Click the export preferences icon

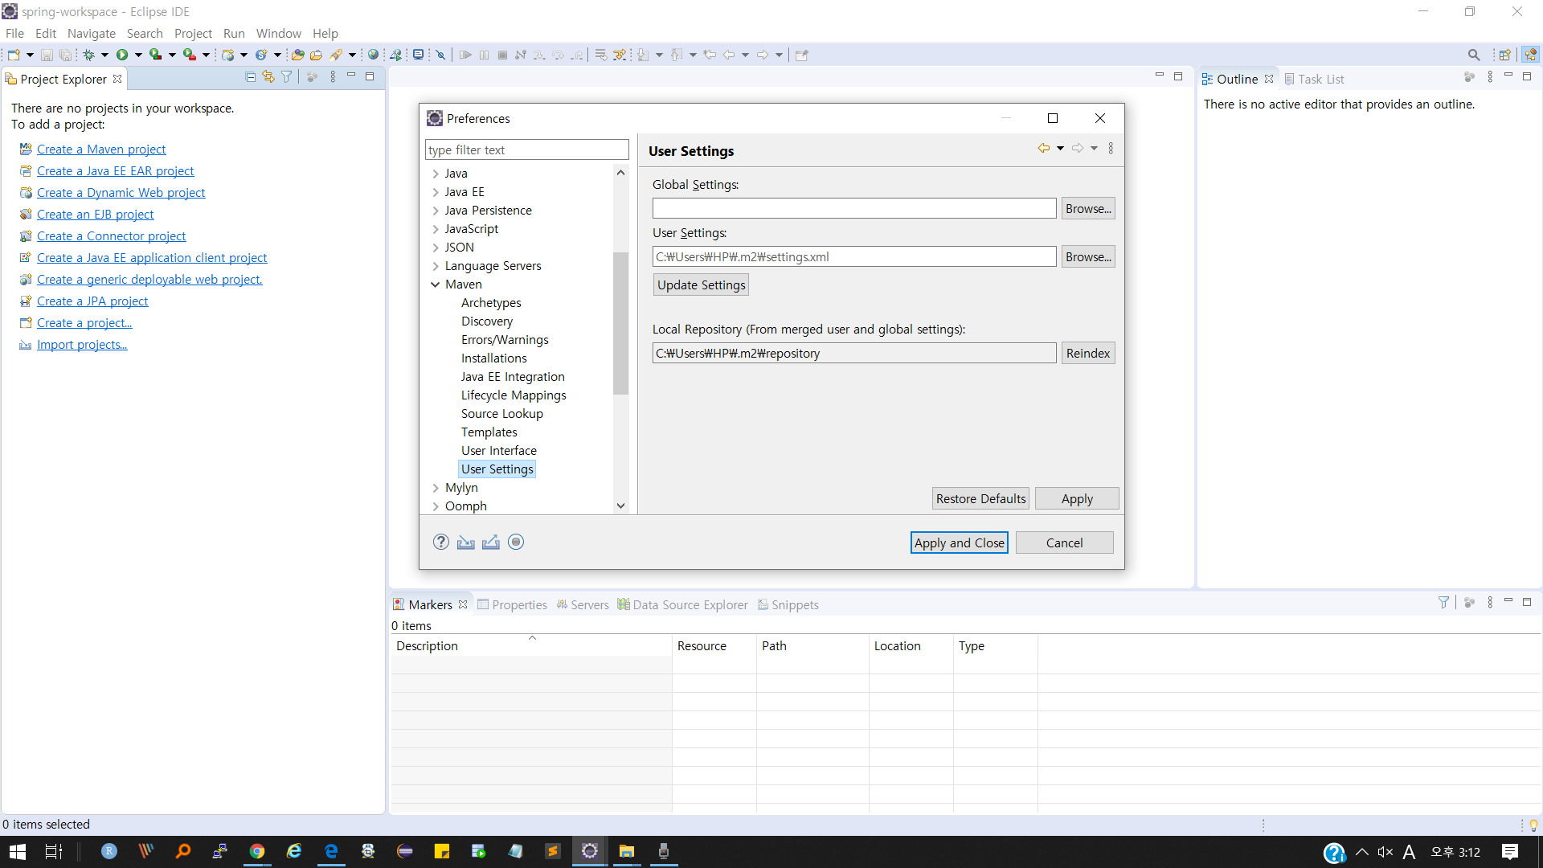[x=491, y=542]
